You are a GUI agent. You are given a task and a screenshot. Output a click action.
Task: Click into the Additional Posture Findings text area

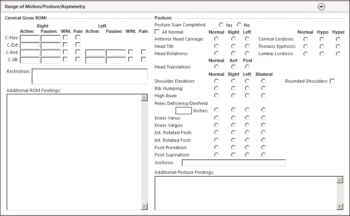point(245,193)
